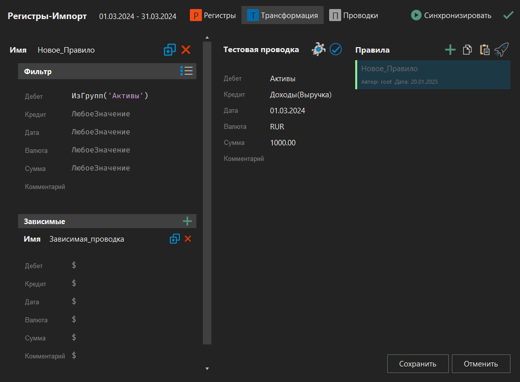
Task: Paste rule using clipboard icon
Action: pos(484,50)
